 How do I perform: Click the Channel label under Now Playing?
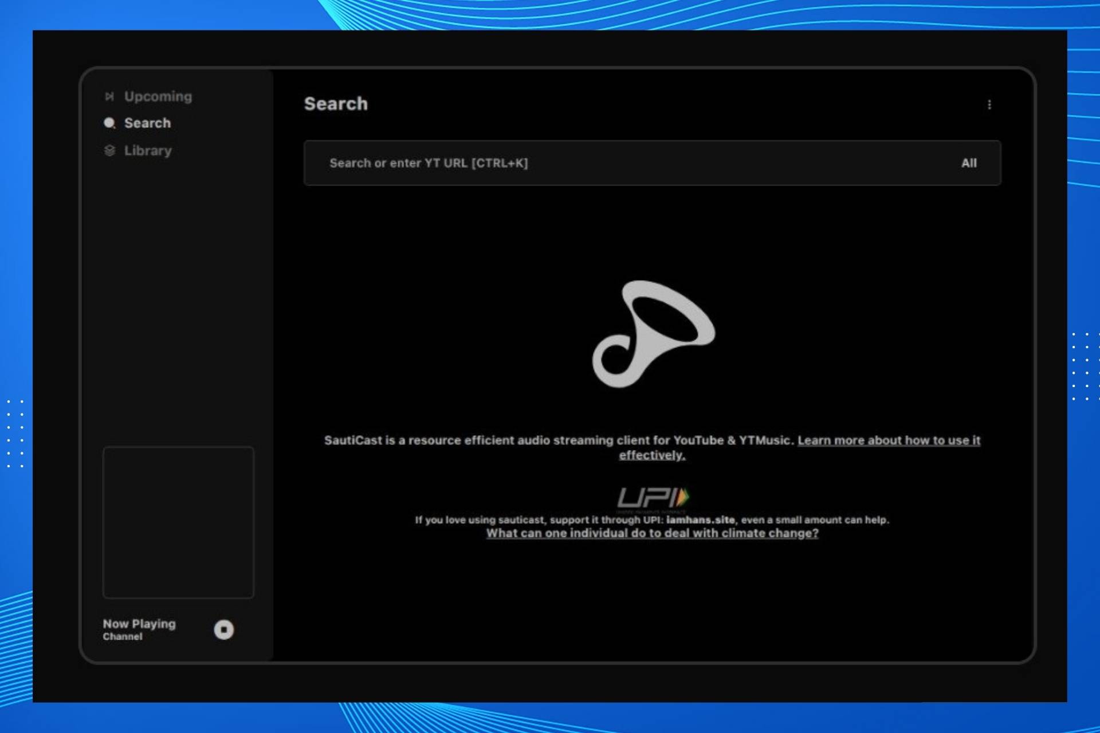(123, 637)
